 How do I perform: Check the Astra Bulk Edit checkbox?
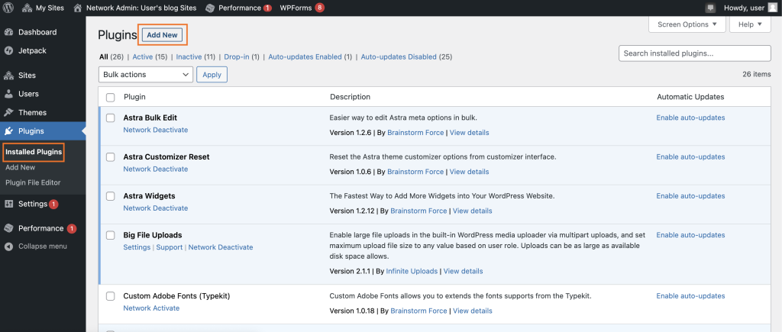click(x=111, y=118)
